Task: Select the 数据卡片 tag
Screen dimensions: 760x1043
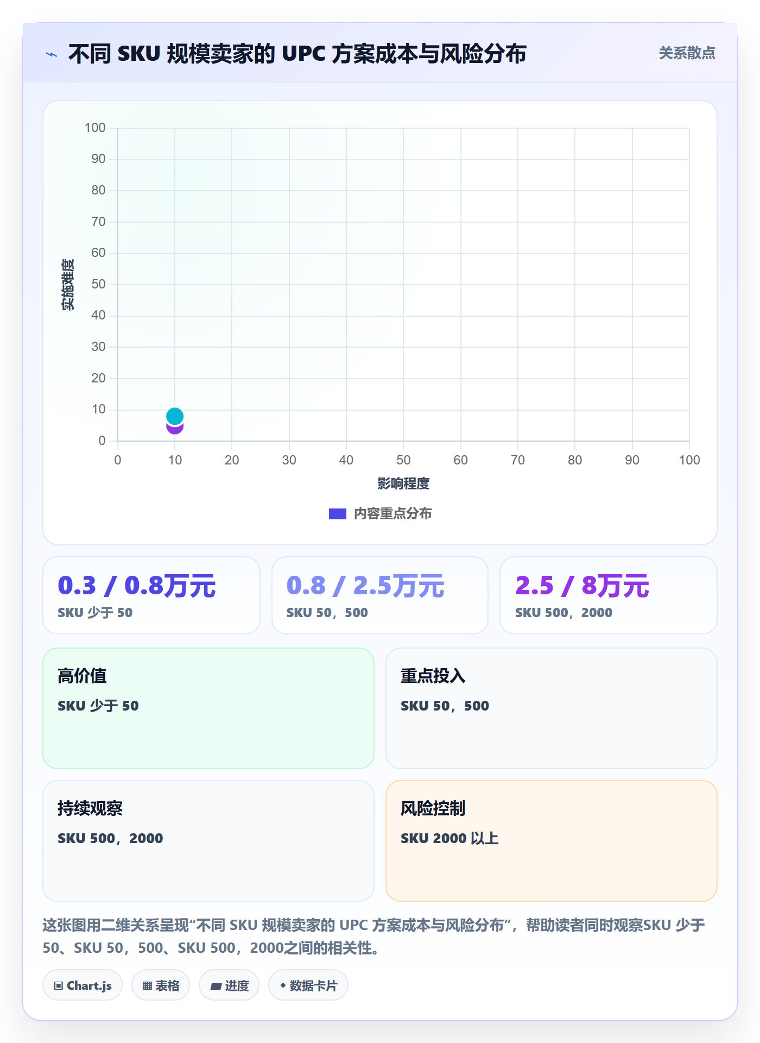Action: [308, 985]
